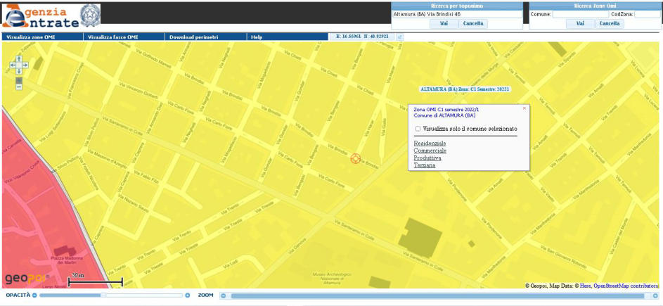Screen dimensions: 663x306
Task: Pan the map up with arrow
Action: click(19, 59)
